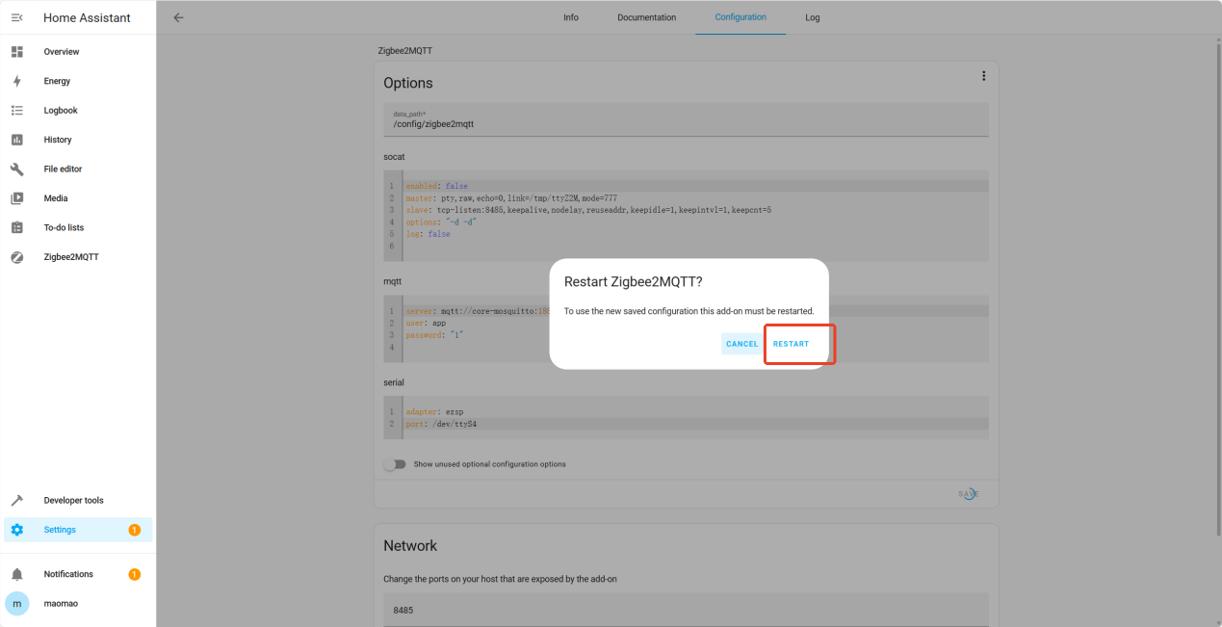Click the History chart icon
The width and height of the screenshot is (1222, 627).
click(16, 140)
